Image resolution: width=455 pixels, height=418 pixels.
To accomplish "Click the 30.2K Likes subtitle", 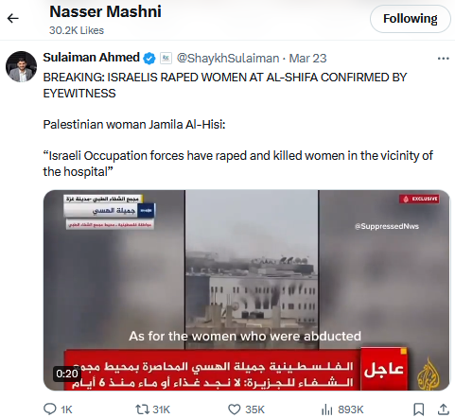I will pyautogui.click(x=77, y=30).
